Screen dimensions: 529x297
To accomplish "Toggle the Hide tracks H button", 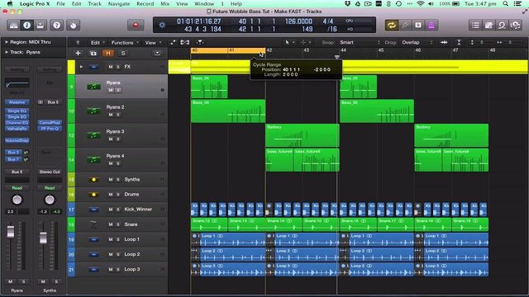I will coord(108,53).
